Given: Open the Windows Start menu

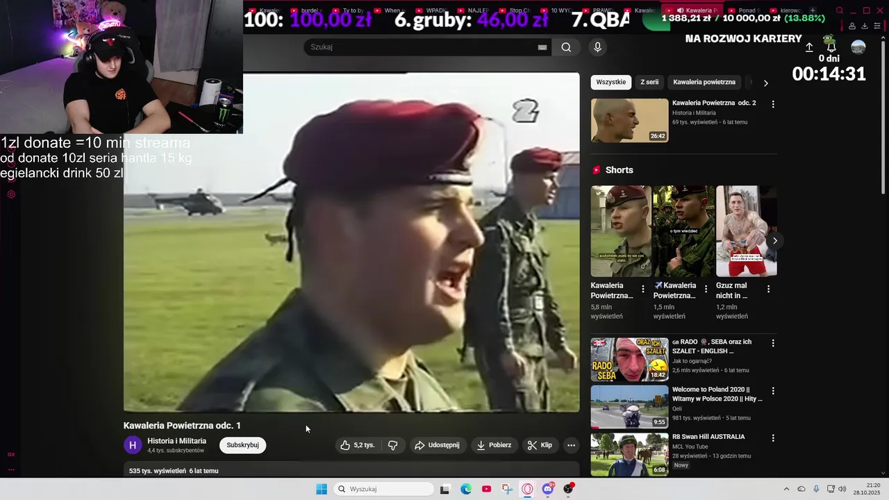Looking at the screenshot, I should tap(322, 489).
